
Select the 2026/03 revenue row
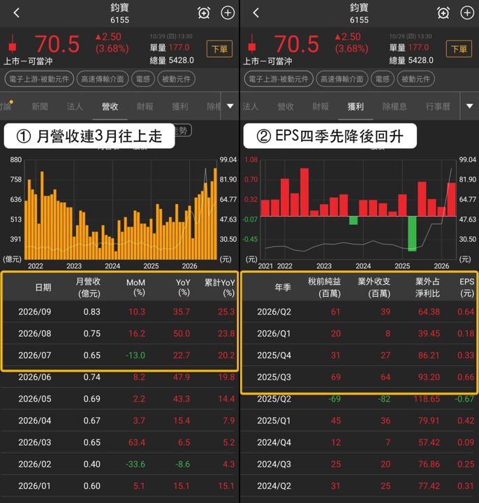click(119, 443)
